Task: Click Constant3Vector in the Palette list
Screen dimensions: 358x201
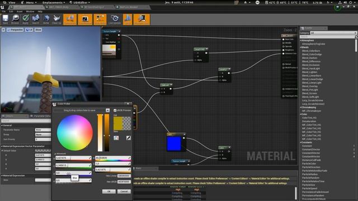Action: pos(311,153)
